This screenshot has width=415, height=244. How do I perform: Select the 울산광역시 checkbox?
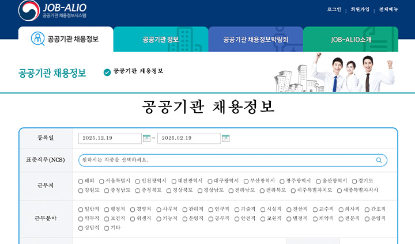tap(318, 181)
